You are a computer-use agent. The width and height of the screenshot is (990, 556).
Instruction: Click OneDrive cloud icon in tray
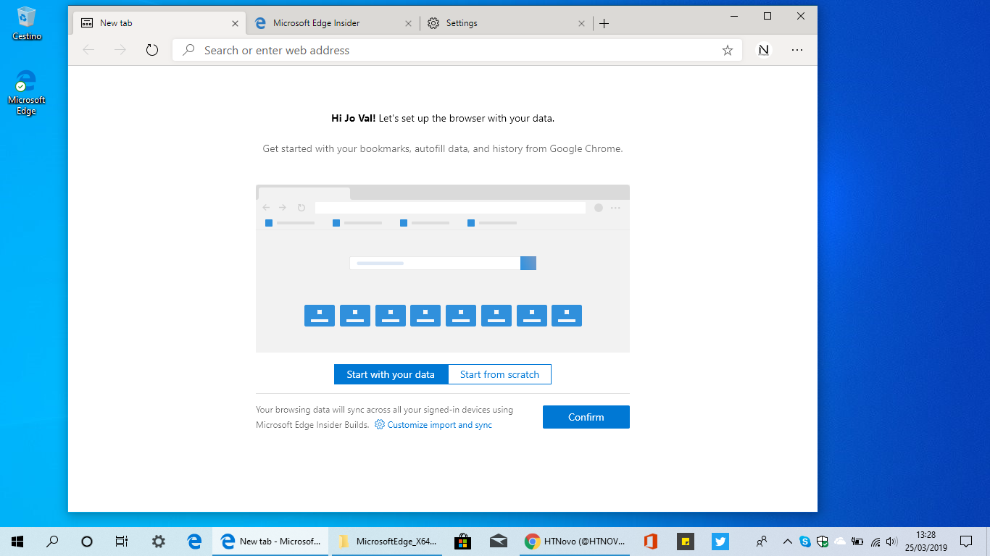840,541
